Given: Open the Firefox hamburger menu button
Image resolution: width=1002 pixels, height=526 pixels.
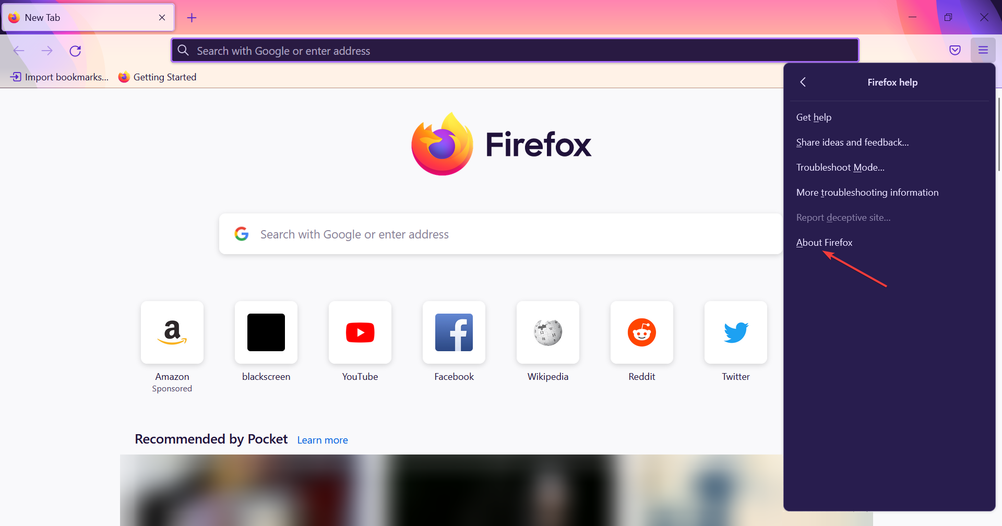Looking at the screenshot, I should (983, 50).
